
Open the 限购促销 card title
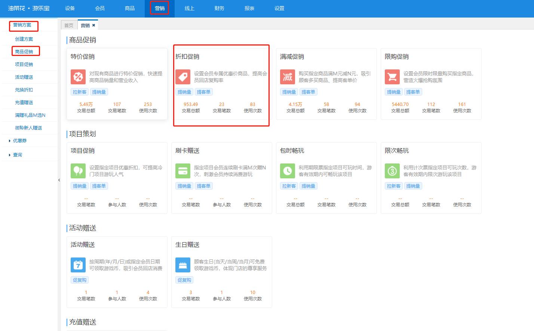pos(397,57)
